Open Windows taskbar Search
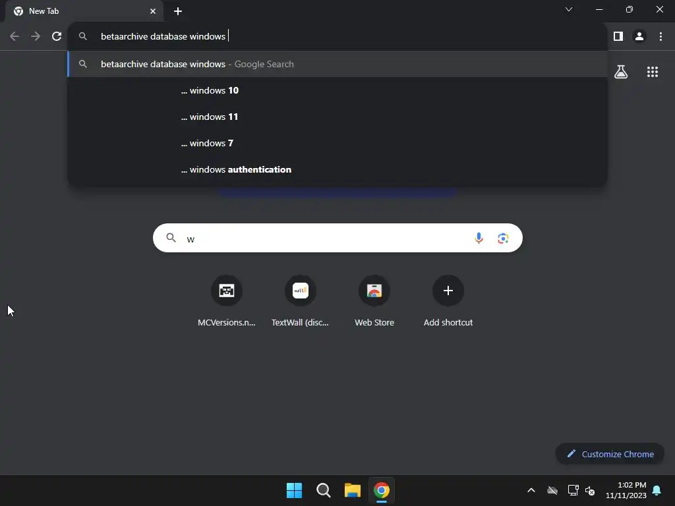Viewport: 675px width, 506px height. tap(323, 490)
